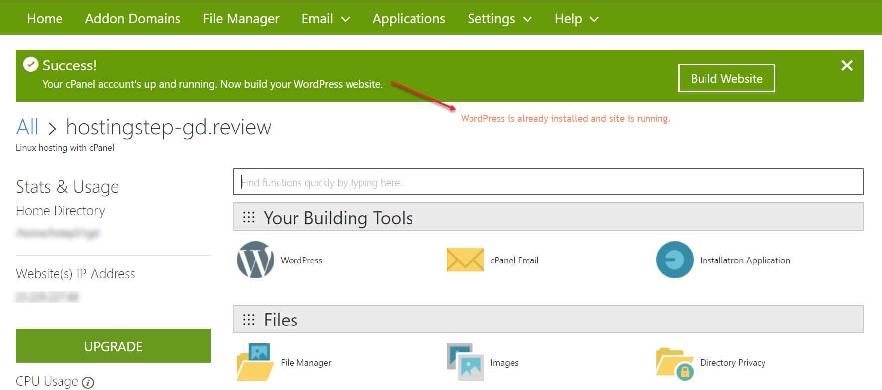The image size is (882, 390).
Task: Focus the Find functions search field
Action: tap(548, 182)
